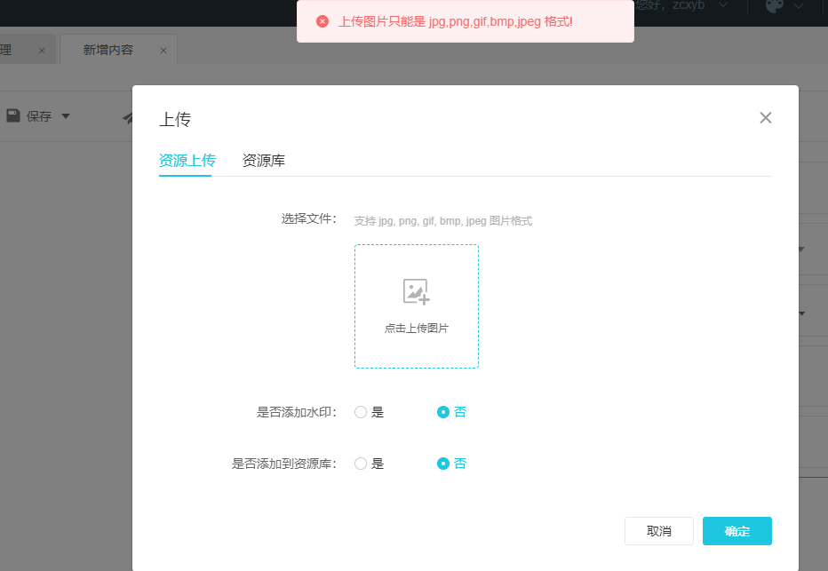Click the 上传图片只能是 error message text
The image size is (828, 571).
pos(456,21)
